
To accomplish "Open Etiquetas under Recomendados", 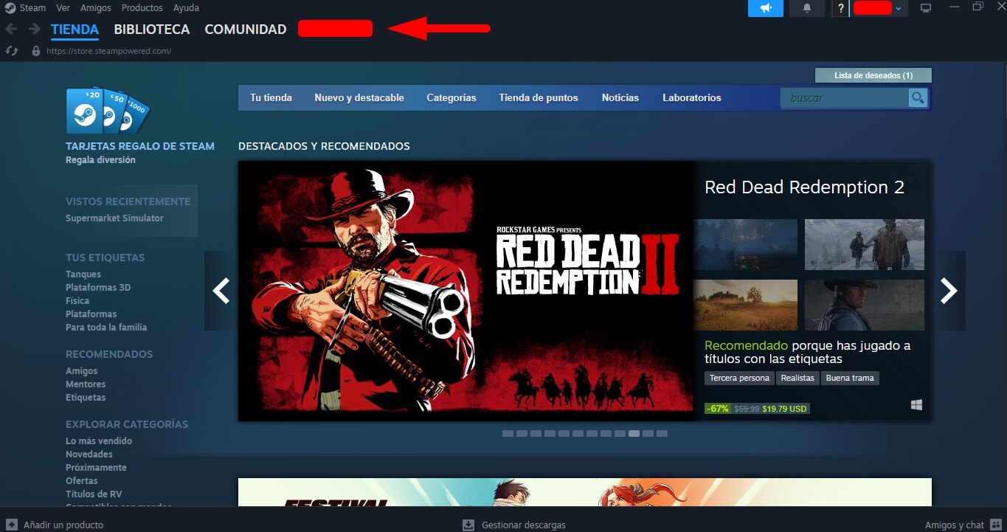I will pos(86,398).
